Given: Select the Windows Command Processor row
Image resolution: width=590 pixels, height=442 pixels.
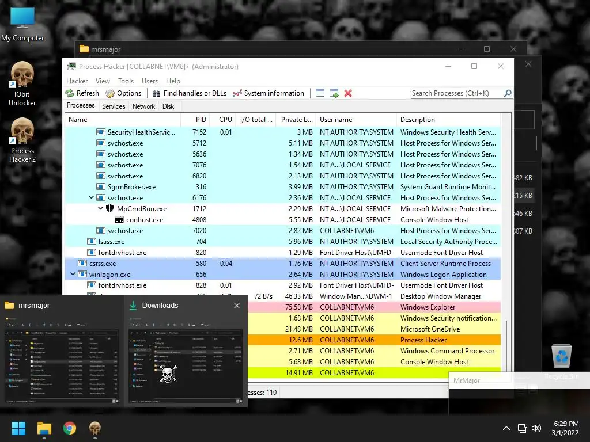Looking at the screenshot, I should (374, 351).
